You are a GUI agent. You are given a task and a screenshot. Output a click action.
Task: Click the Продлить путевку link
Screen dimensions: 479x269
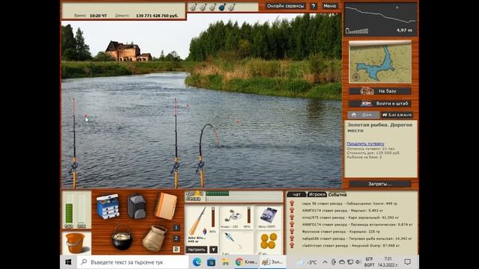click(365, 143)
